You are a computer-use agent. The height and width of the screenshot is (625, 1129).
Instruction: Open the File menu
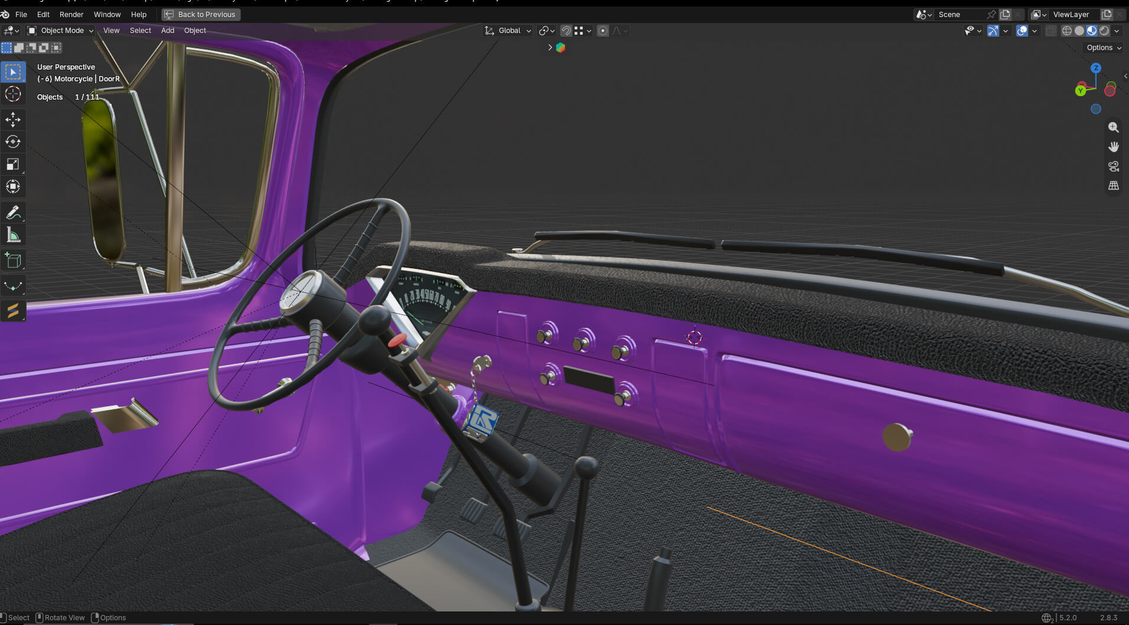(x=21, y=14)
